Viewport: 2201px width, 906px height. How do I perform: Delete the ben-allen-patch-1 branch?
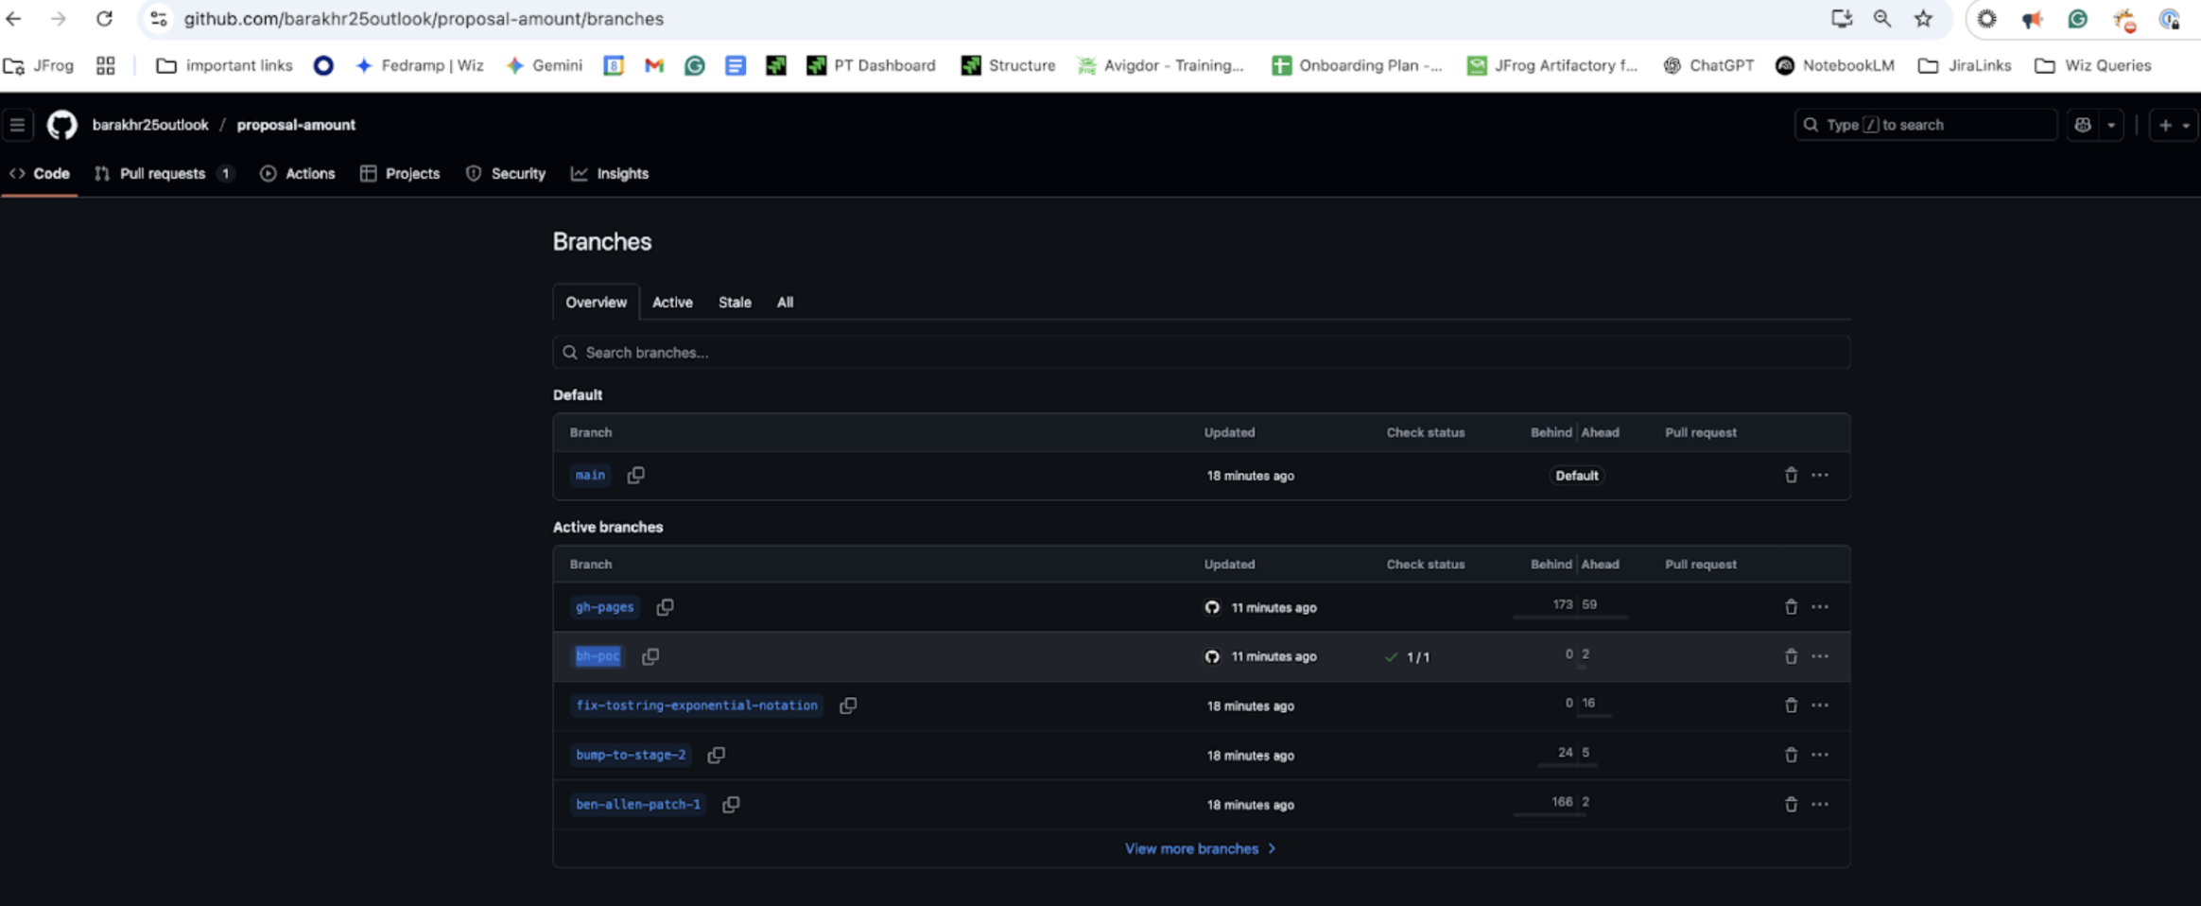1790,804
